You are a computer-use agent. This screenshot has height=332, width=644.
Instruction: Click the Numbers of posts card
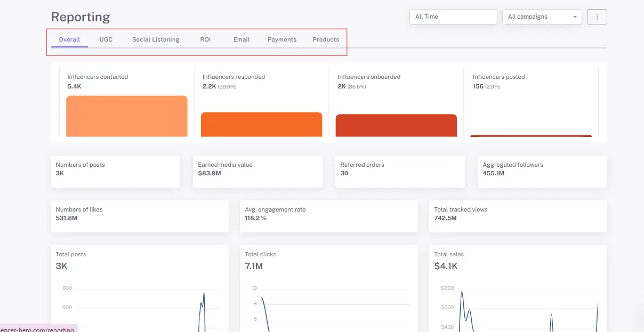(115, 172)
